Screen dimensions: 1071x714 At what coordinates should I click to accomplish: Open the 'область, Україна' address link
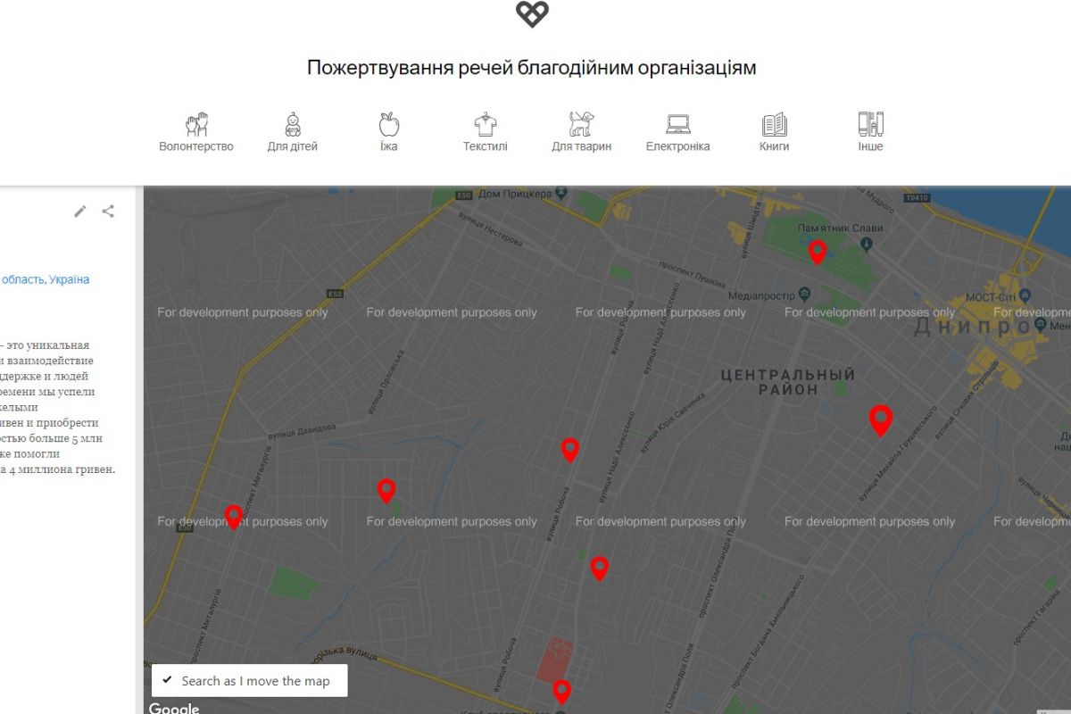pos(45,279)
